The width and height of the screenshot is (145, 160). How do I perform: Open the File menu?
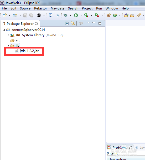[4, 8]
